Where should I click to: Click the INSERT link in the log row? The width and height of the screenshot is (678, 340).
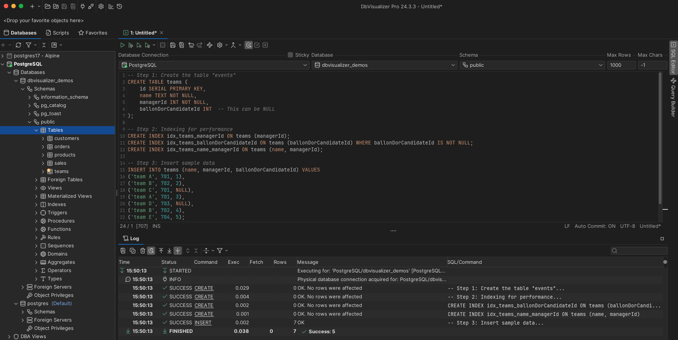pos(203,322)
